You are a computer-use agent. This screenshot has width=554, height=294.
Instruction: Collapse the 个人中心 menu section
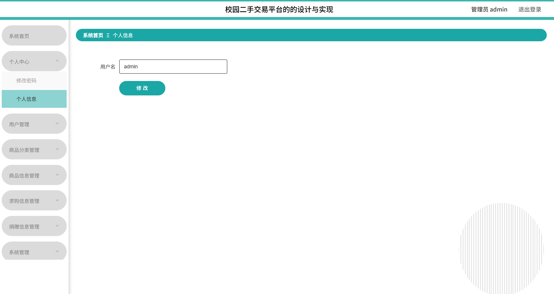34,61
